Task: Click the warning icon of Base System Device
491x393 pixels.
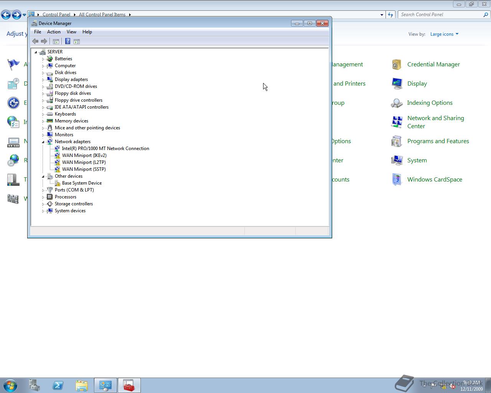Action: click(57, 183)
